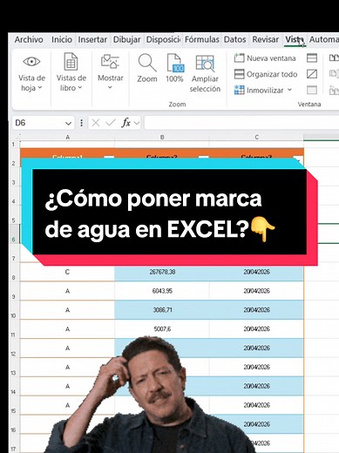339x453 pixels.
Task: Select column A header
Action: pyautogui.click(x=67, y=137)
